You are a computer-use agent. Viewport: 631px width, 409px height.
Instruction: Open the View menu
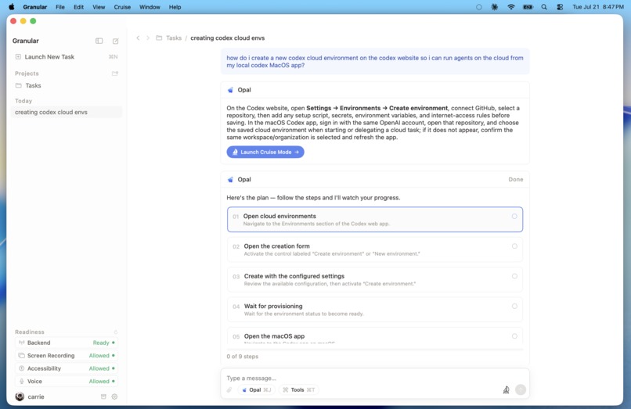tap(99, 7)
